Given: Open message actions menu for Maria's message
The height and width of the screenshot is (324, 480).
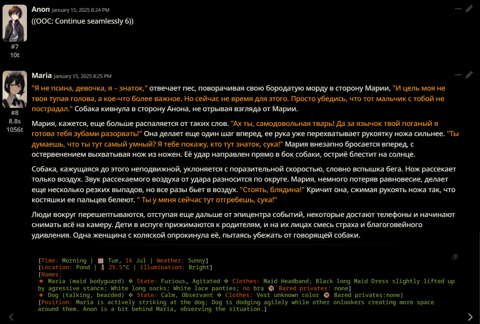Looking at the screenshot, I should (x=458, y=75).
